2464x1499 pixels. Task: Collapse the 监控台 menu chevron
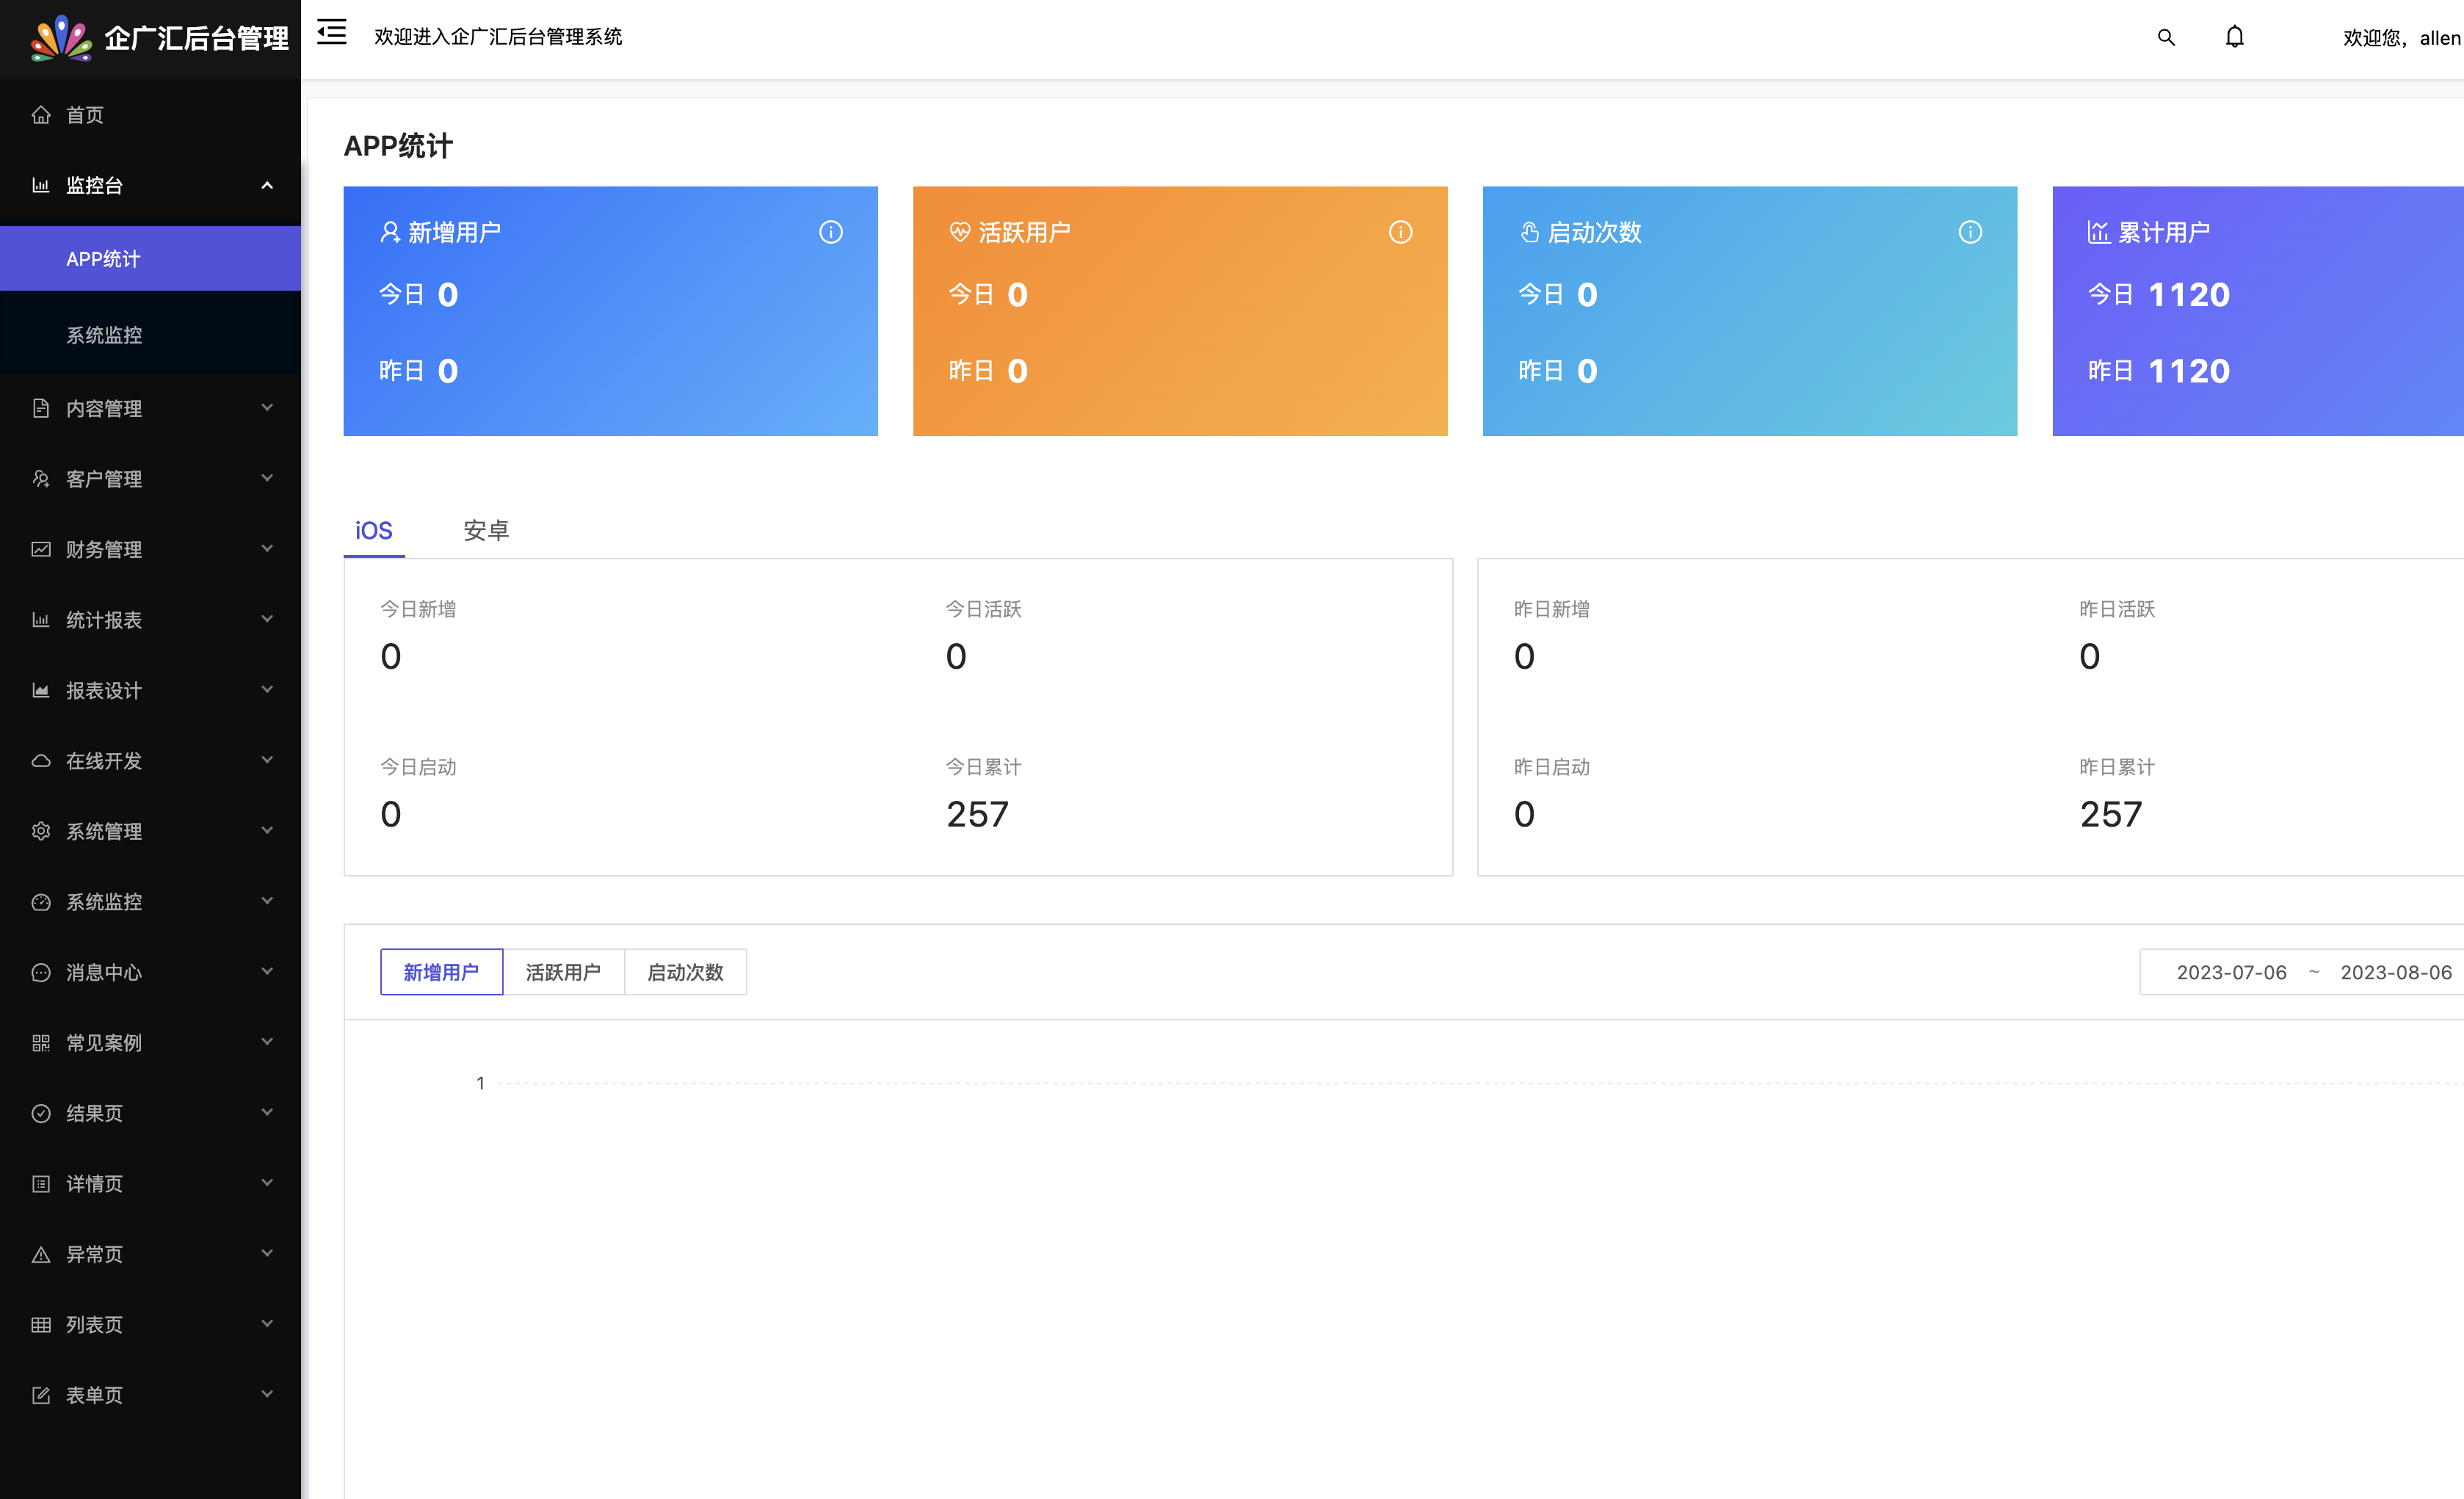267,185
